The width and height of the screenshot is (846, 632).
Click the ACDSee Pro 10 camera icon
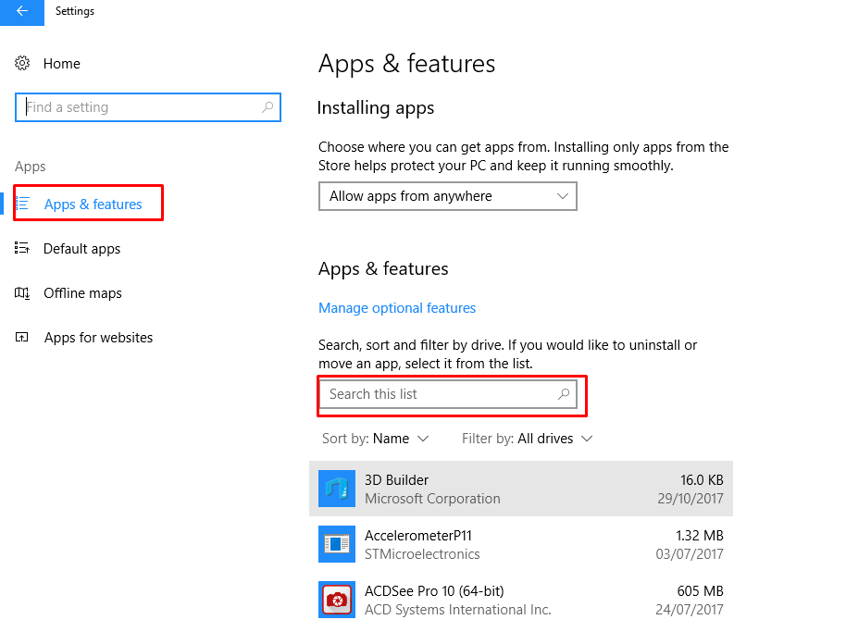337,600
